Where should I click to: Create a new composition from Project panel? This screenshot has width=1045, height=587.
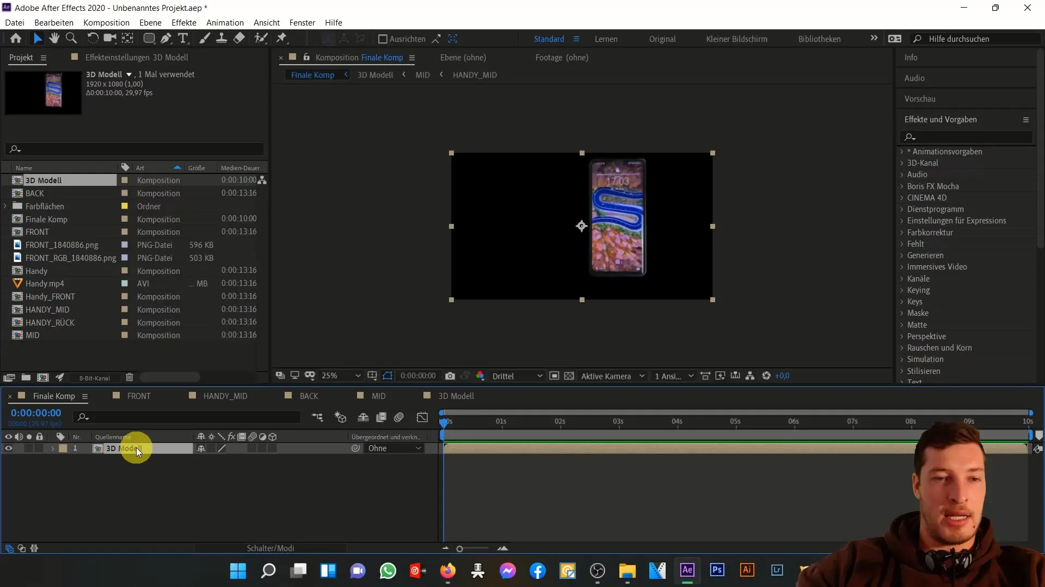click(x=42, y=377)
